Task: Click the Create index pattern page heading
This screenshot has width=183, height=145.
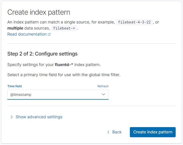Action: pyautogui.click(x=39, y=12)
